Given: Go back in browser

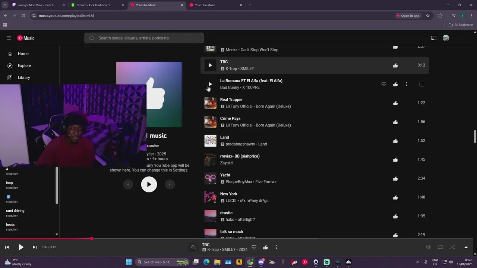Looking at the screenshot, I should click(x=5, y=16).
